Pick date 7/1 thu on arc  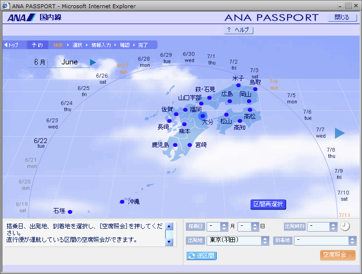pyautogui.click(x=211, y=59)
